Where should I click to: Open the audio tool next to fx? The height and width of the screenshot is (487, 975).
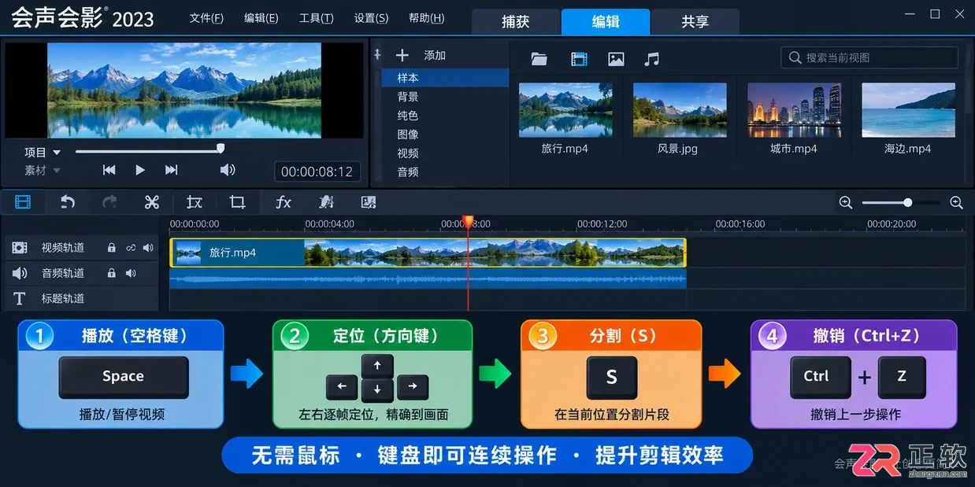[326, 202]
